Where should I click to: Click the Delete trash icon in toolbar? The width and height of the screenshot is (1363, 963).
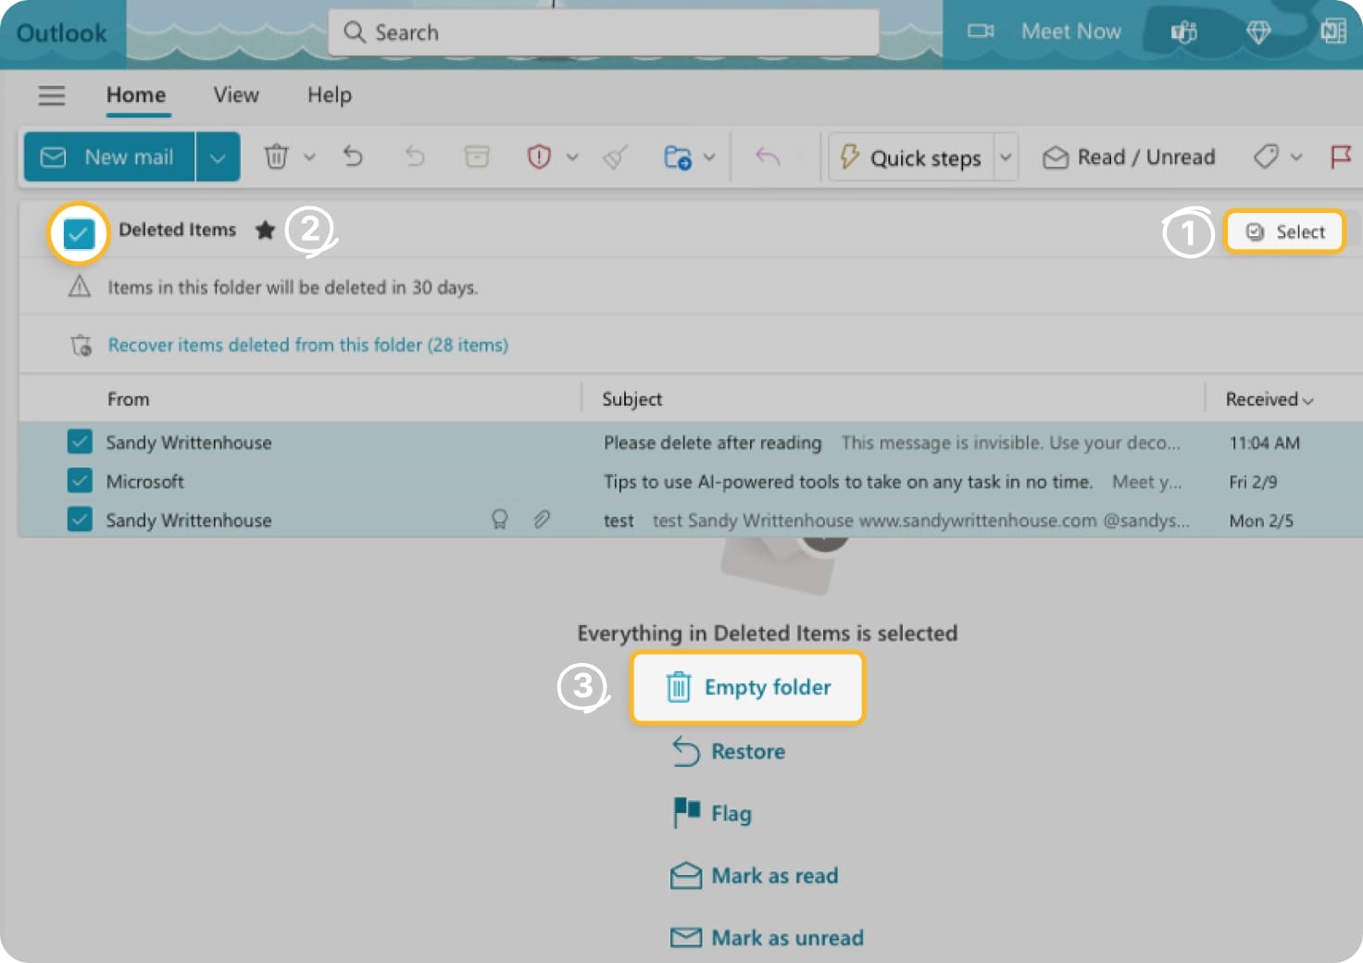tap(276, 156)
